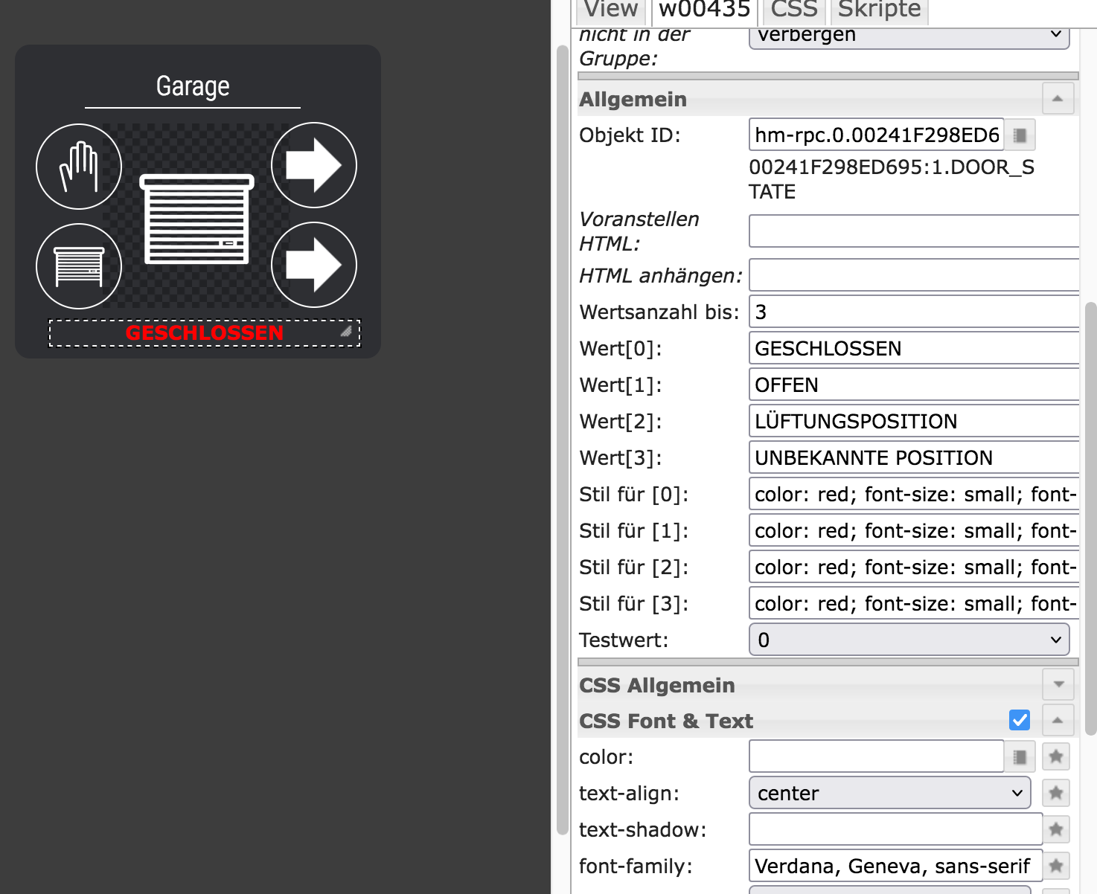Click the Stil für [1] input field
Screen dimensions: 1097x894
click(x=914, y=530)
